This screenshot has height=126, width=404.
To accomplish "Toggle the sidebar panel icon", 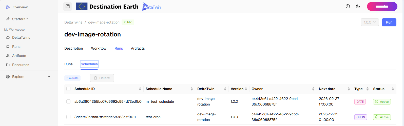I will 68,7.
